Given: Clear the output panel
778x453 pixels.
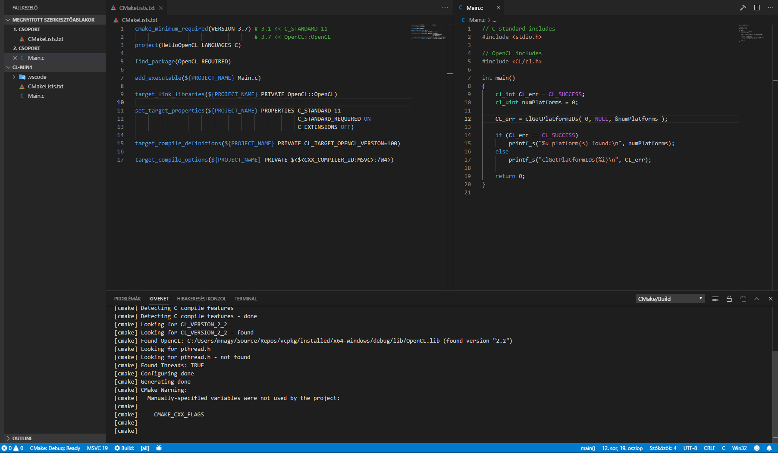Looking at the screenshot, I should (x=715, y=299).
